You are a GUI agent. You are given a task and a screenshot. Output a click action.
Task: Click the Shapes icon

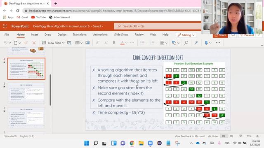point(174,43)
